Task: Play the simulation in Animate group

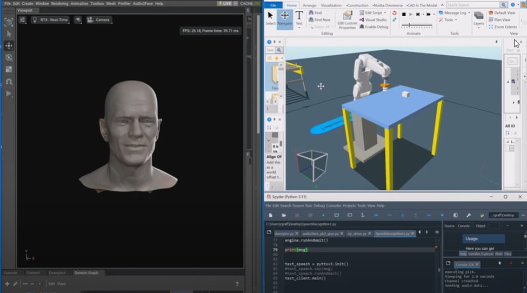Action: click(x=411, y=15)
